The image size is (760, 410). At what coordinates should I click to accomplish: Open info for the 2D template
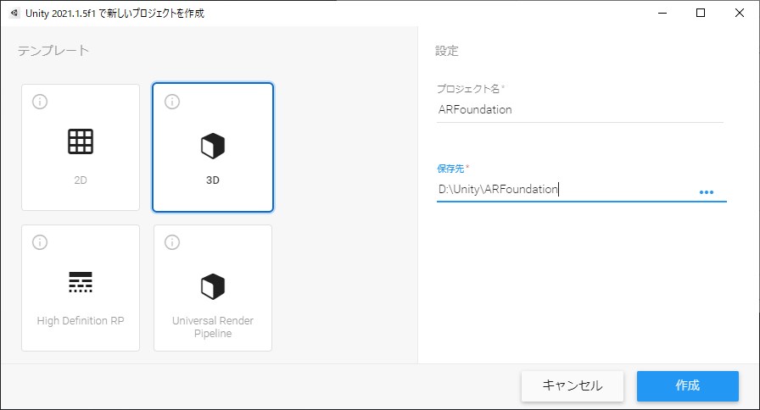40,102
